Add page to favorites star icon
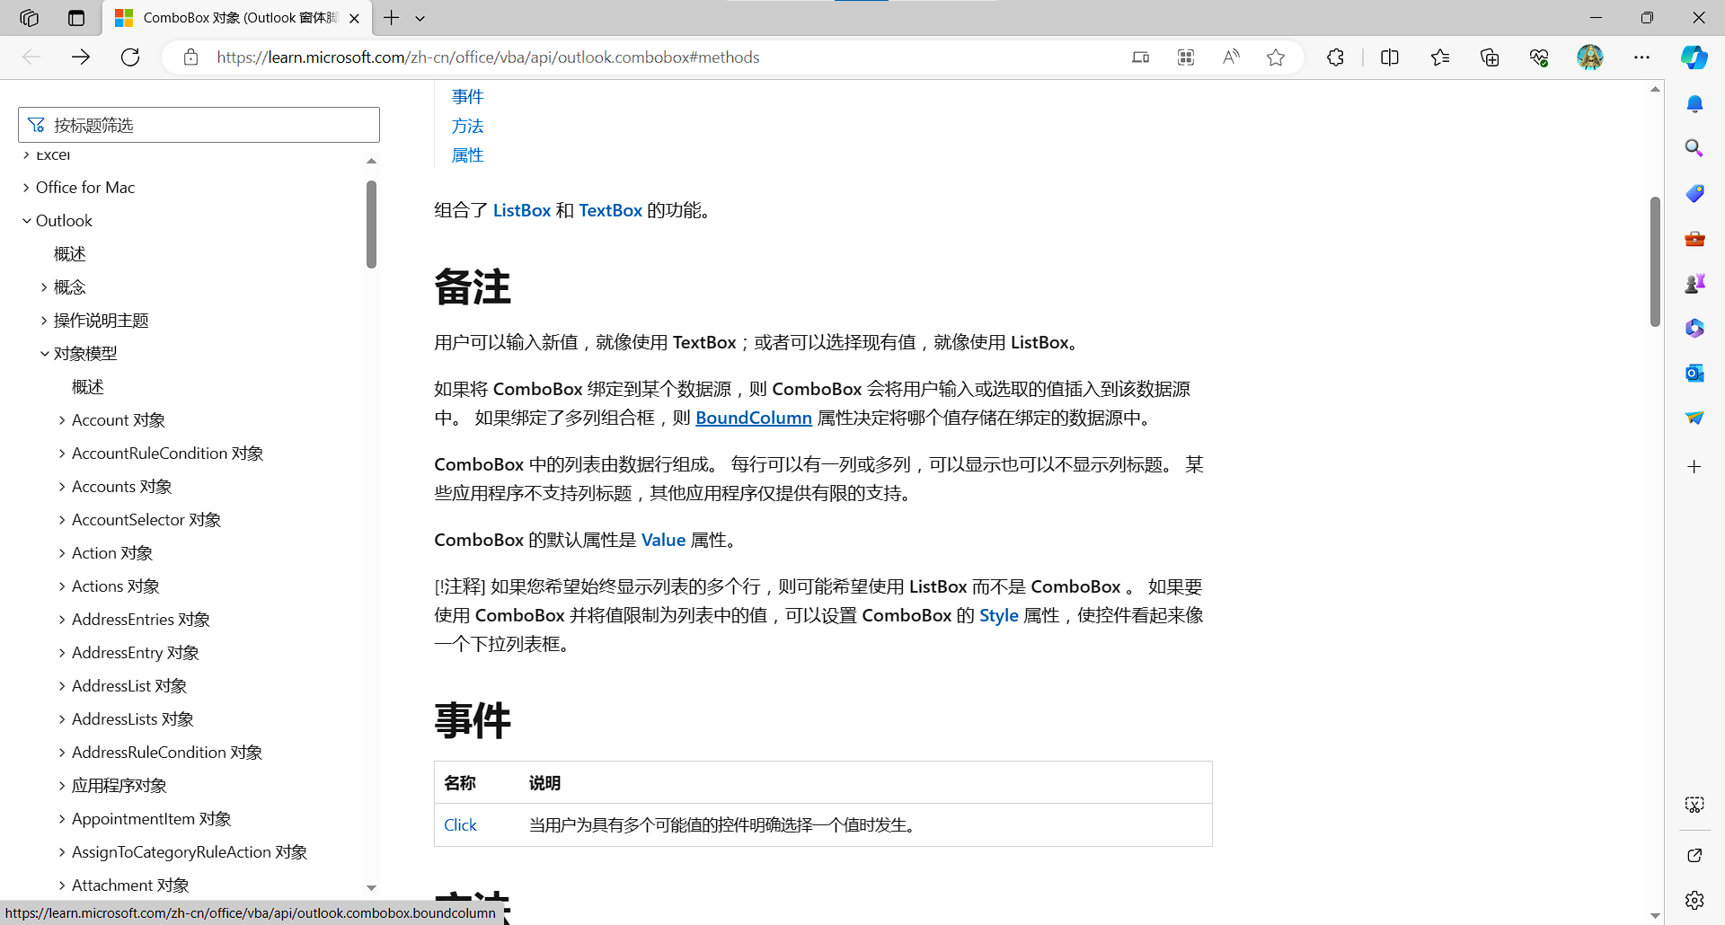Image resolution: width=1725 pixels, height=925 pixels. (x=1276, y=57)
